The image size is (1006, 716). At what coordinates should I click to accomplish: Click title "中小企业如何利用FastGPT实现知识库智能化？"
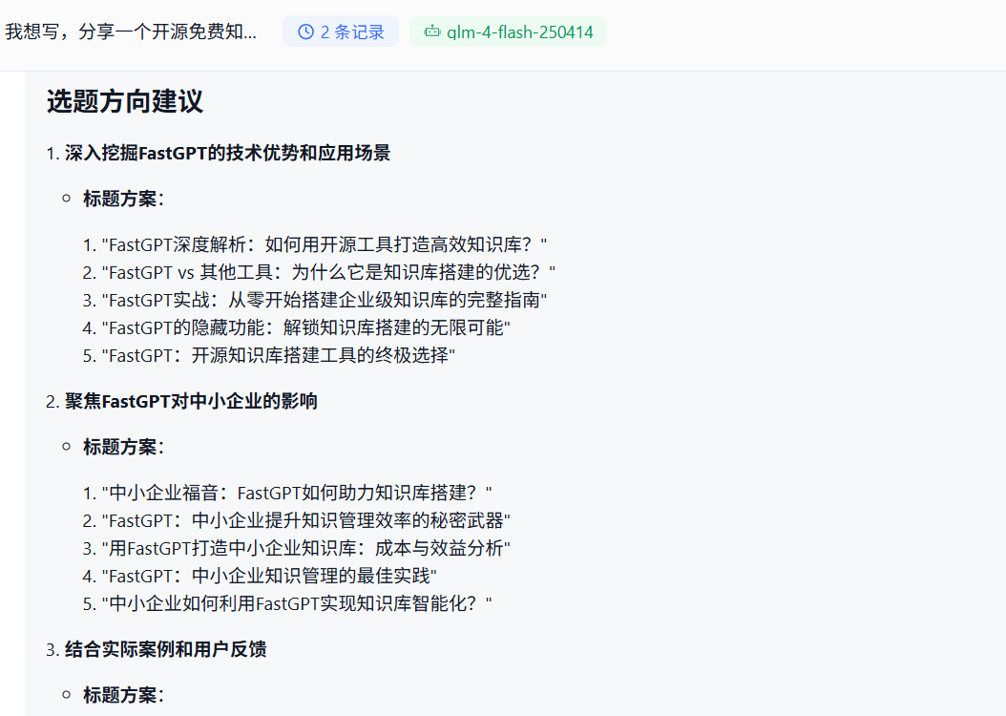[297, 603]
